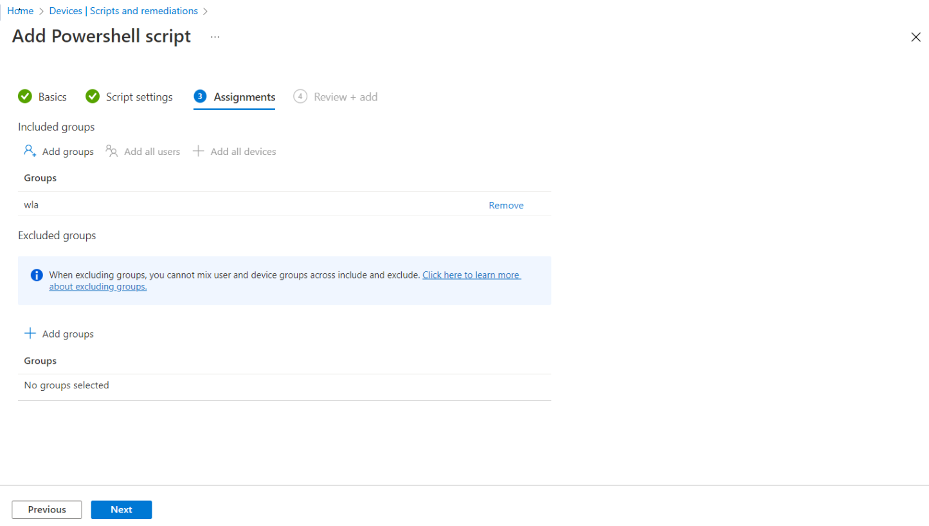Open the Home breadcrumb link
Viewport: 929px width, 526px height.
click(x=21, y=11)
